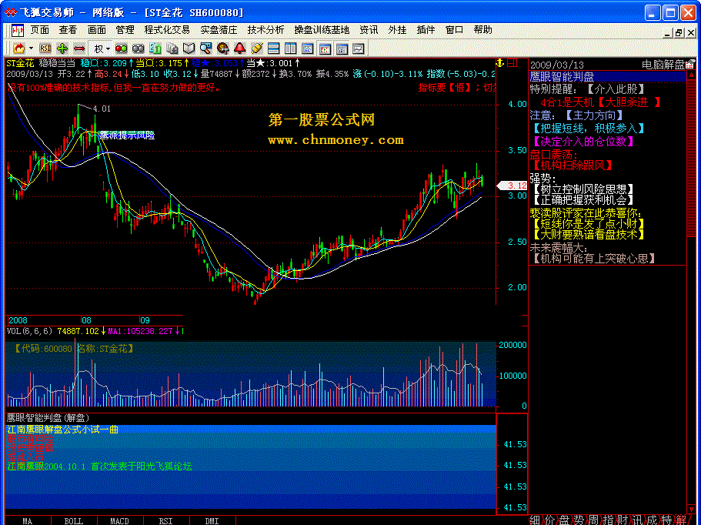The width and height of the screenshot is (701, 525).
Task: Click the vertical split panes icon
Action: coord(290,48)
